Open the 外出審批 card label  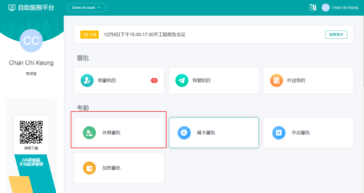(301, 133)
